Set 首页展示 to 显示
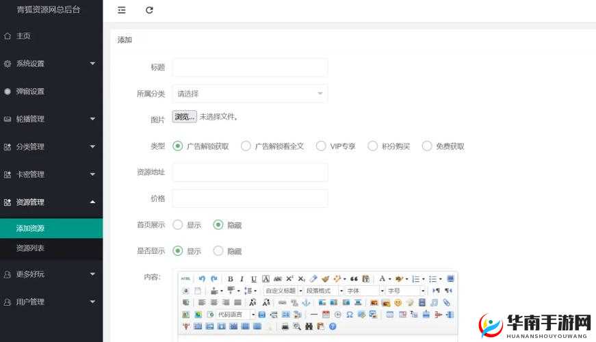The image size is (596, 342). [177, 225]
